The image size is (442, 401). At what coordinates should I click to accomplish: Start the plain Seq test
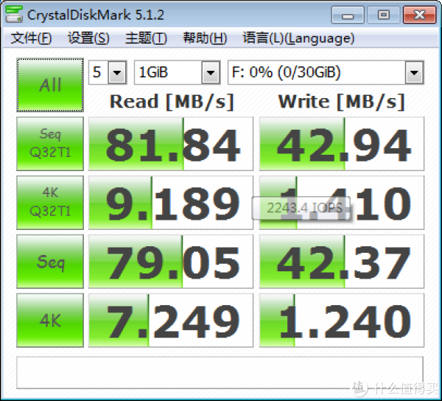(50, 262)
